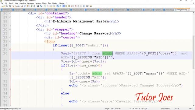Create a new document with New icon

click(x=2, y=6)
